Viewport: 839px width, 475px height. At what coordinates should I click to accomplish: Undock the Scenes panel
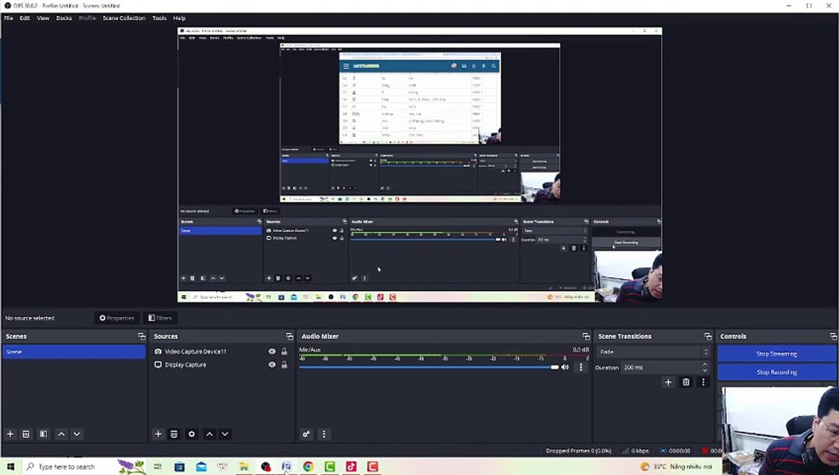[x=141, y=336]
